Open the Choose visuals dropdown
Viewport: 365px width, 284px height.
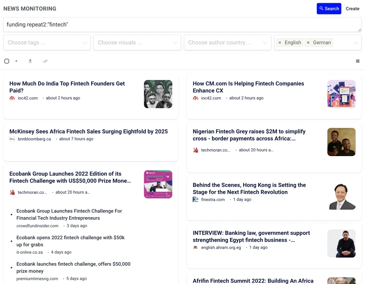(137, 43)
